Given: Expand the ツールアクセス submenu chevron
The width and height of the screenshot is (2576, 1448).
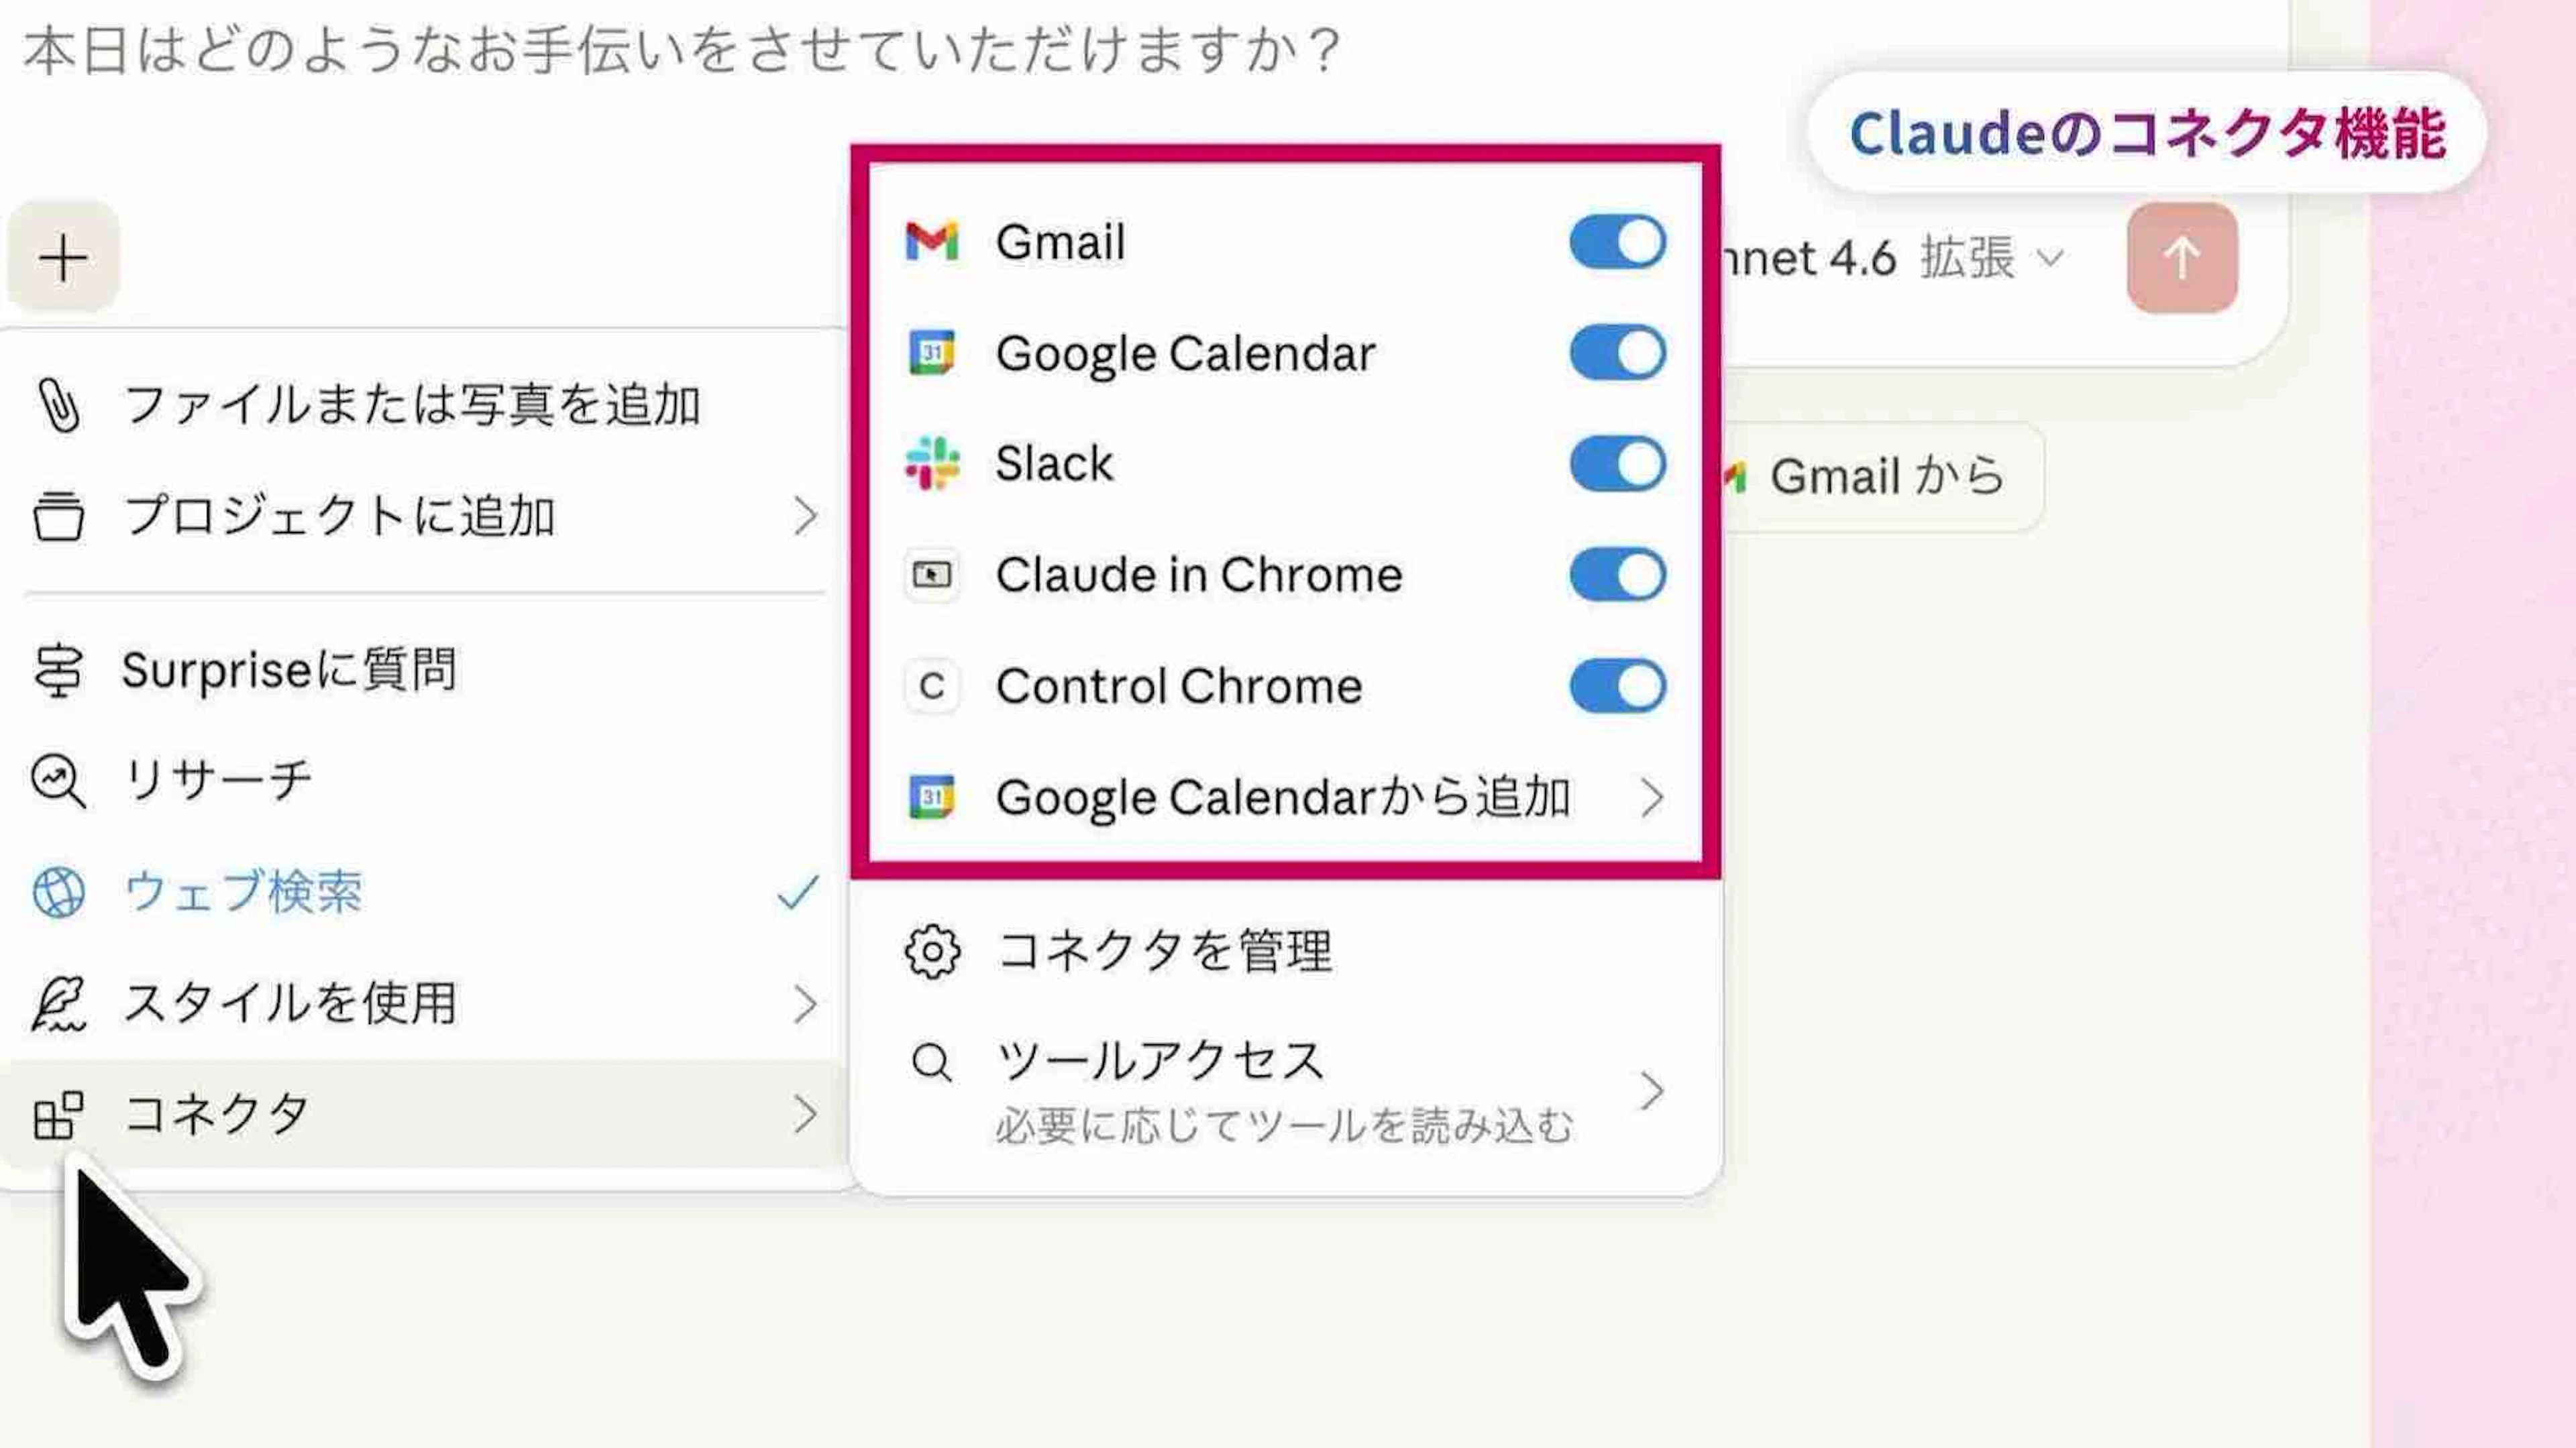Looking at the screenshot, I should click(1651, 1090).
